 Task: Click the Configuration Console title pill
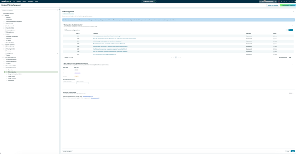[x=149, y=1]
